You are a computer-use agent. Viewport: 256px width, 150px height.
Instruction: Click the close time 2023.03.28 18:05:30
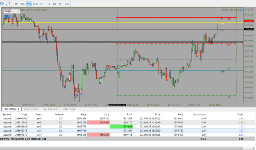[150, 131]
